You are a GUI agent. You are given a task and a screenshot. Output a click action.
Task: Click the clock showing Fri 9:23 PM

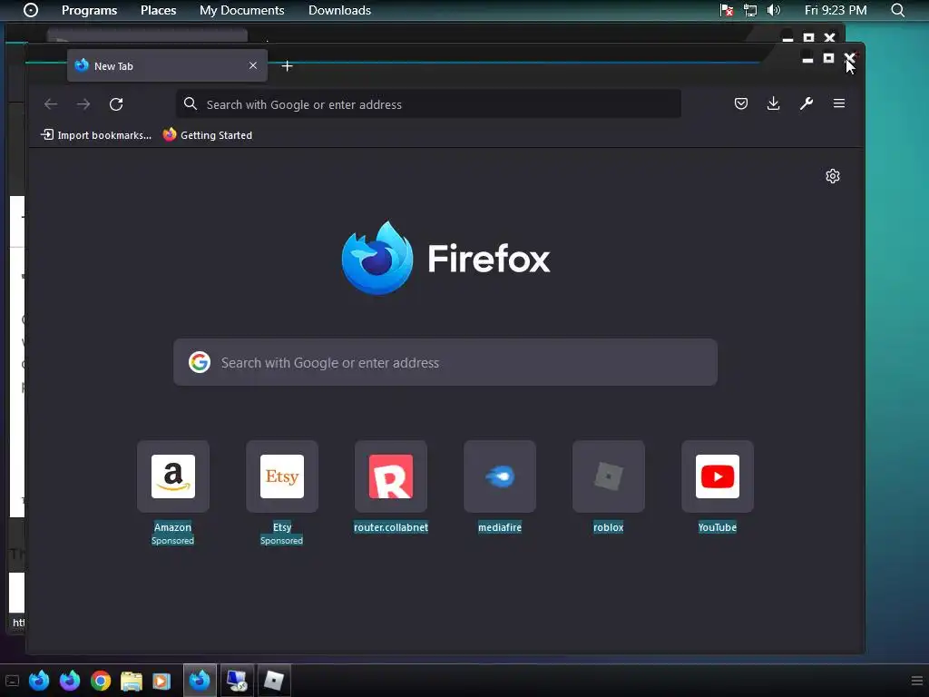pyautogui.click(x=836, y=10)
